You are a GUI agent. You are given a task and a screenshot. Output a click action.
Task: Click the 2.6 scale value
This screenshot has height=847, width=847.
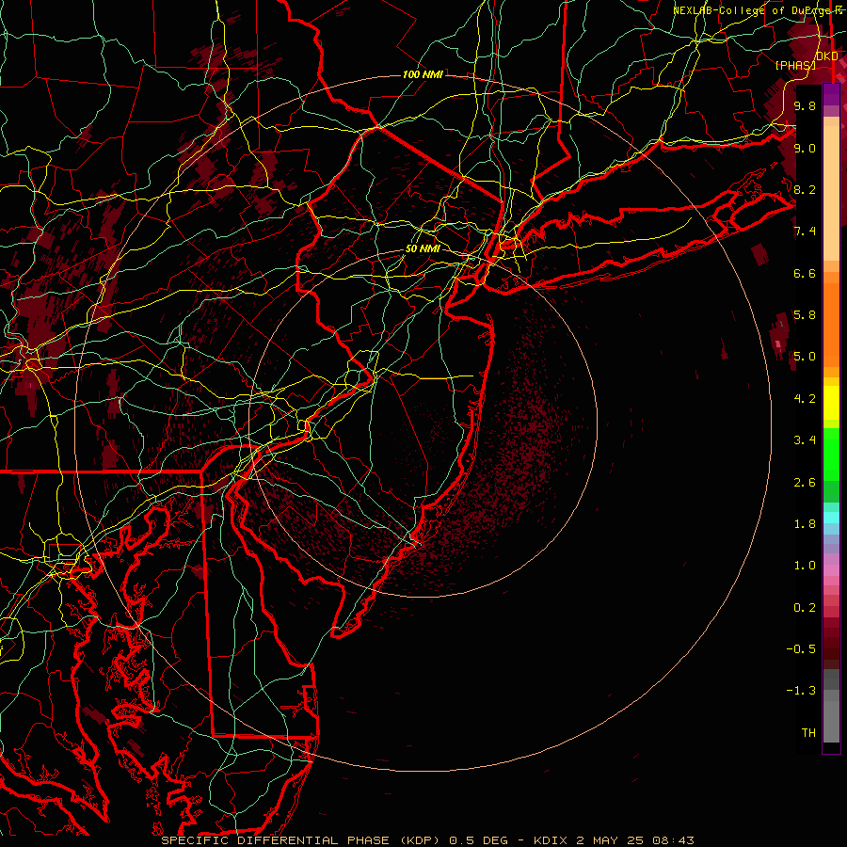click(805, 483)
